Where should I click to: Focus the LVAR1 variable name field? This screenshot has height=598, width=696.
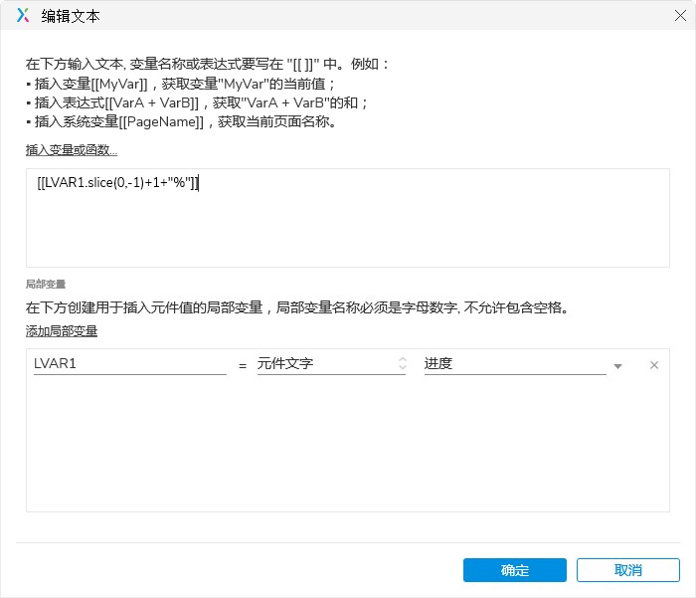click(x=130, y=364)
